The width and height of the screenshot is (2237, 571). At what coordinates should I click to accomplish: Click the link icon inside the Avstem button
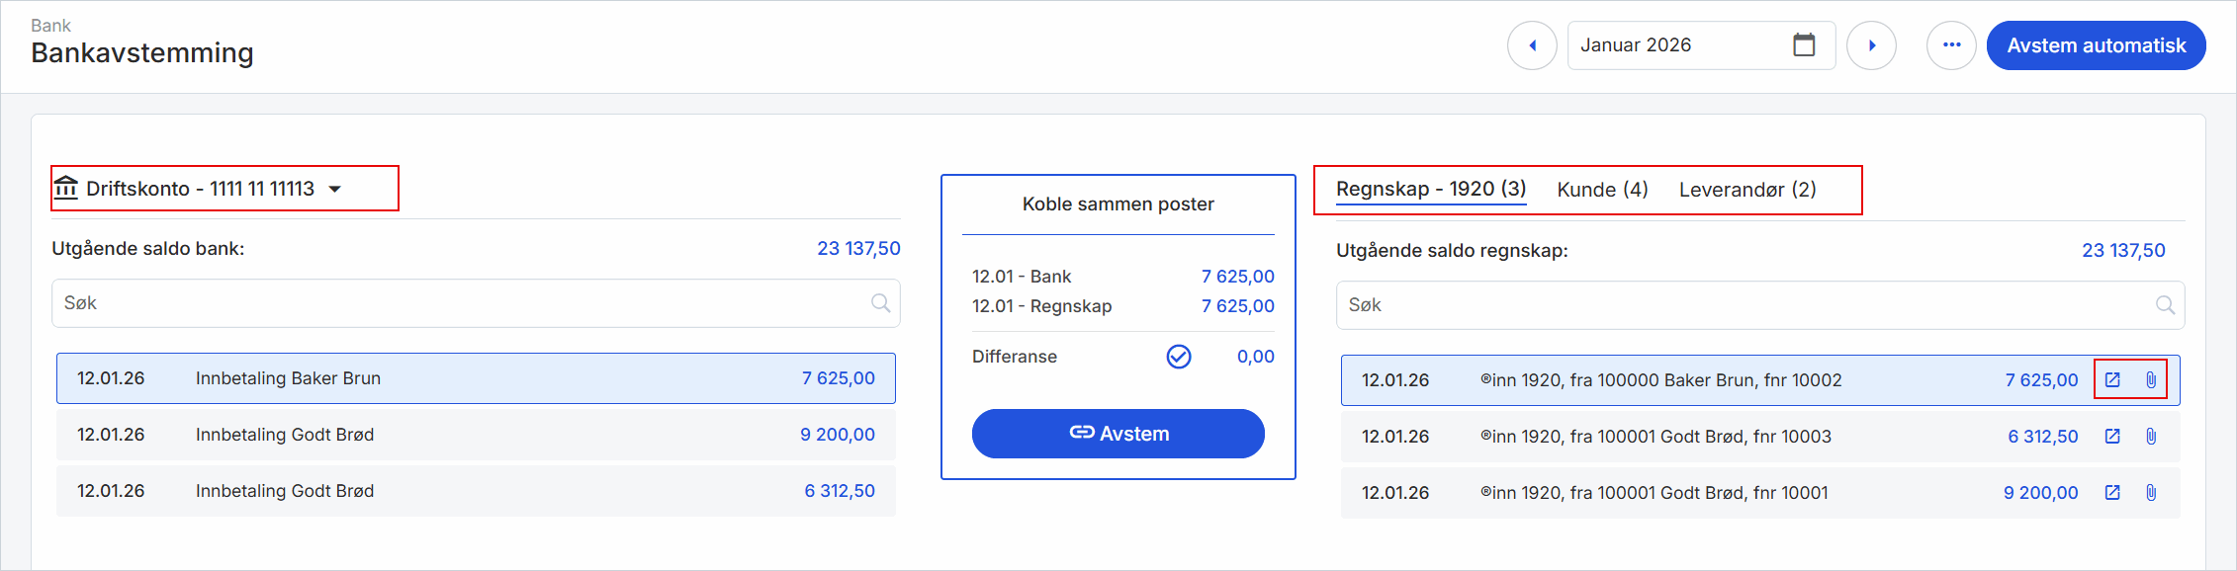1081,433
